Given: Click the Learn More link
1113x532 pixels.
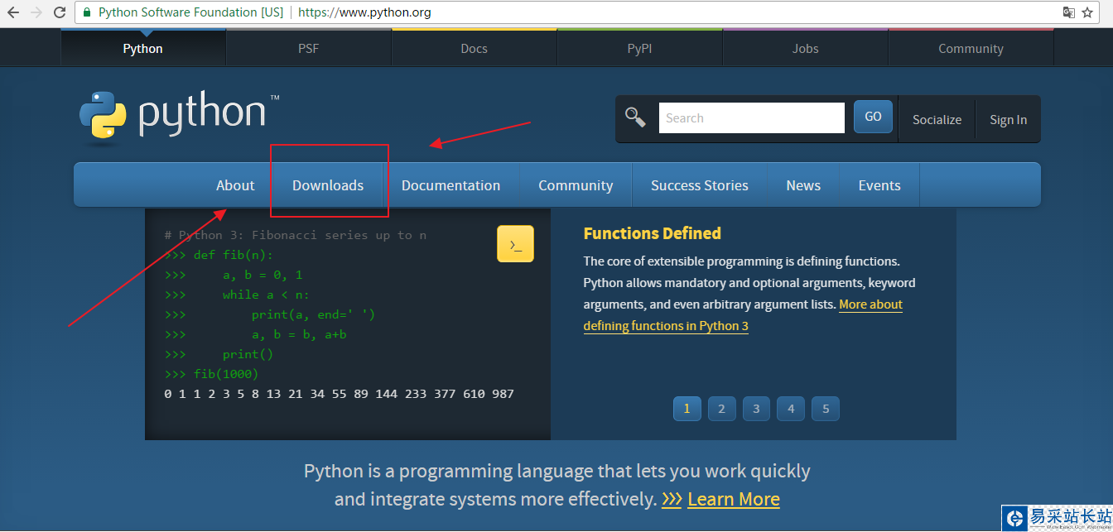Looking at the screenshot, I should (734, 500).
